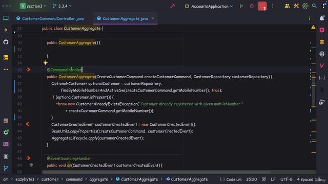Screen dimensions: 328x184
Task: Click breadcrumb 'eazybytes'
Action: tap(25, 179)
